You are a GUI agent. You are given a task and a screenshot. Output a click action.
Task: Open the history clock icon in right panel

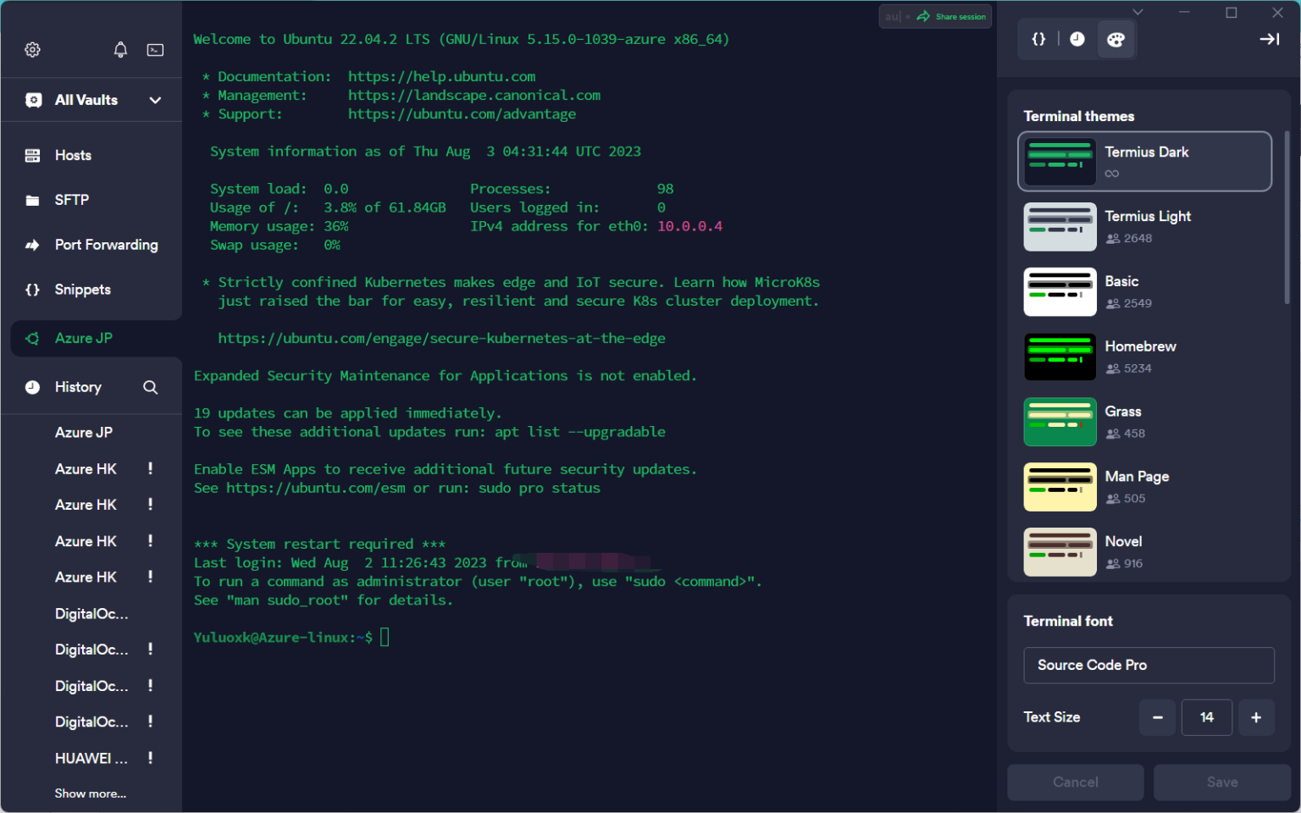point(1077,39)
